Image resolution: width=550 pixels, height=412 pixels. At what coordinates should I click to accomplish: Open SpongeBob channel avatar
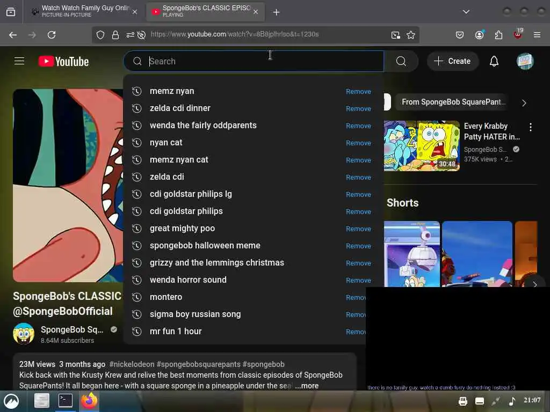24,333
